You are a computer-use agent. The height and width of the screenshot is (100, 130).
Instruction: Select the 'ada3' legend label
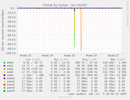pyautogui.click(x=10, y=72)
